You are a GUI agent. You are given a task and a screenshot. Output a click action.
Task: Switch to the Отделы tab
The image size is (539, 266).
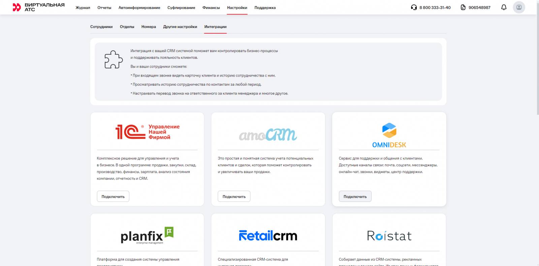click(127, 27)
